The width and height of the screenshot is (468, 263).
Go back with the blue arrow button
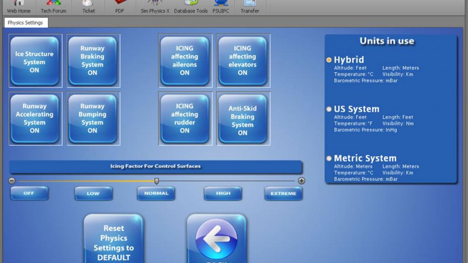[x=217, y=238]
